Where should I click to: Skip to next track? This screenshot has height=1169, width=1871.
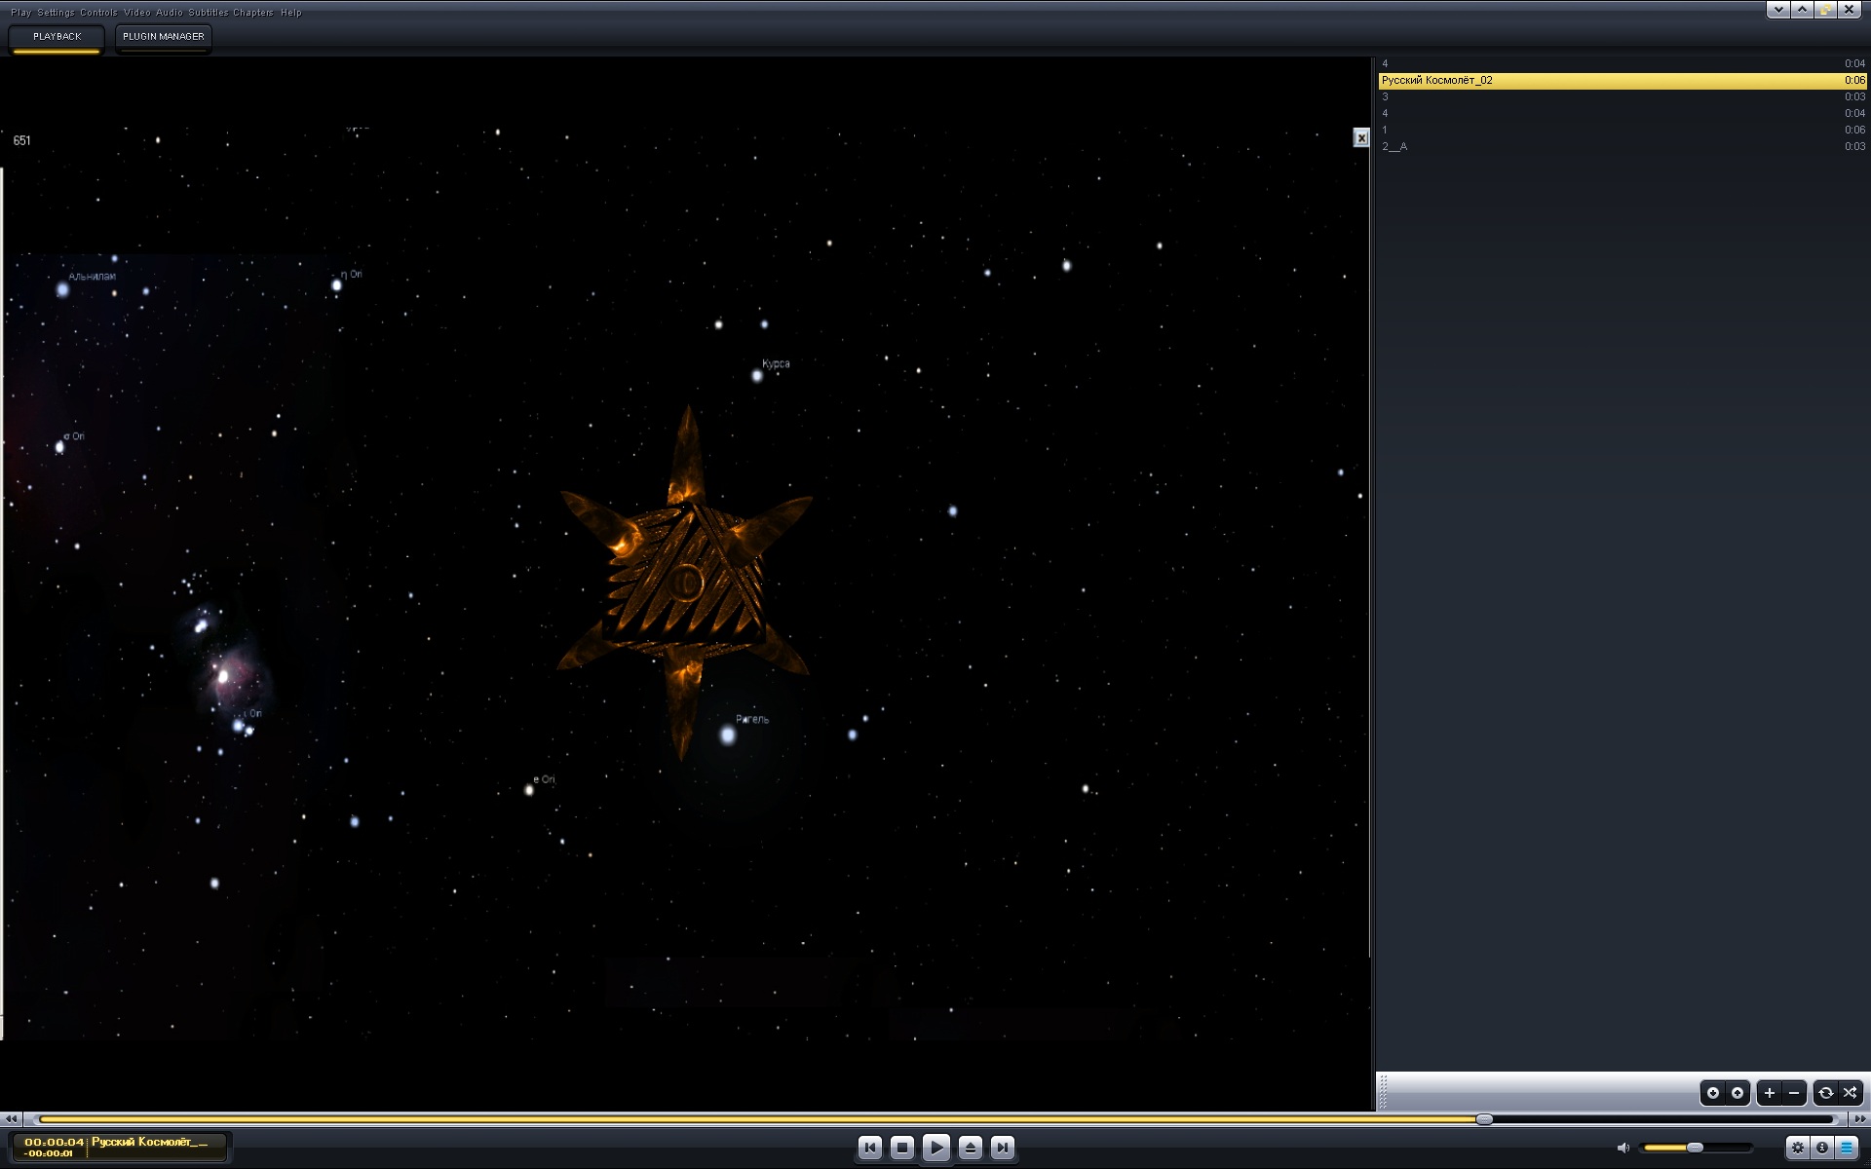pyautogui.click(x=1002, y=1148)
